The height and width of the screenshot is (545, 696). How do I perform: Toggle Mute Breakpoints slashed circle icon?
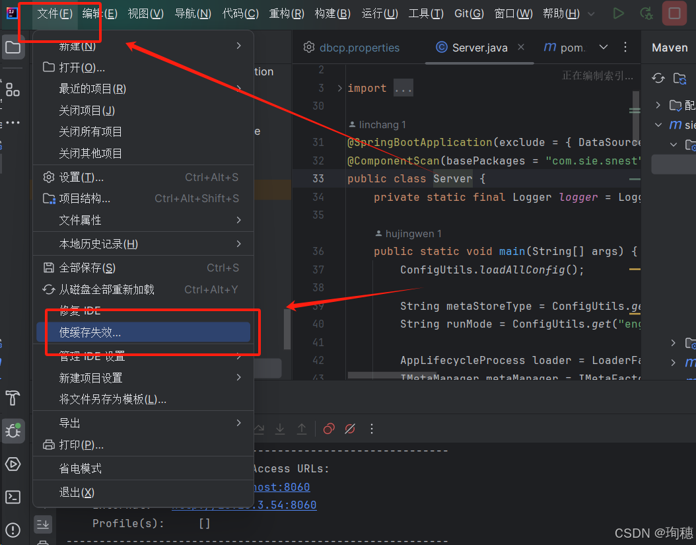coord(350,429)
